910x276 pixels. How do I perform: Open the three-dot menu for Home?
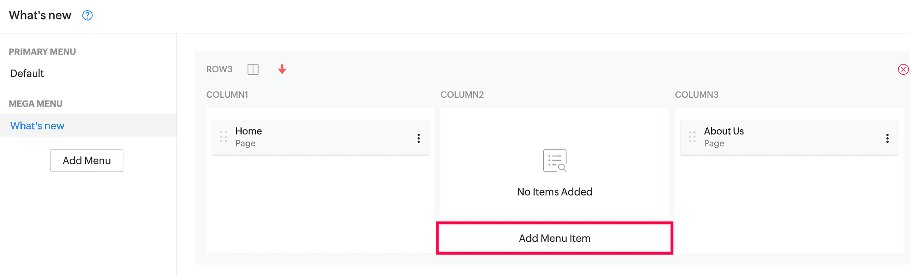click(x=419, y=138)
